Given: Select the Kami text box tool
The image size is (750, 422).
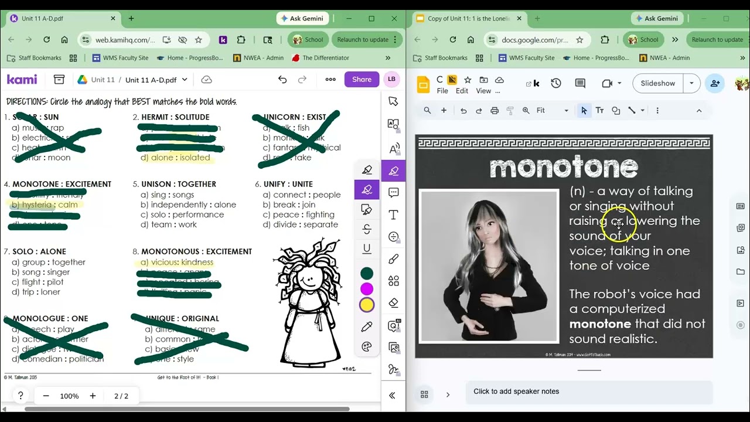Looking at the screenshot, I should pyautogui.click(x=394, y=215).
